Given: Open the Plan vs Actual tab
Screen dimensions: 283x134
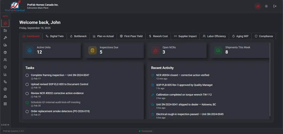Looking at the screenshot, I should 103,36.
